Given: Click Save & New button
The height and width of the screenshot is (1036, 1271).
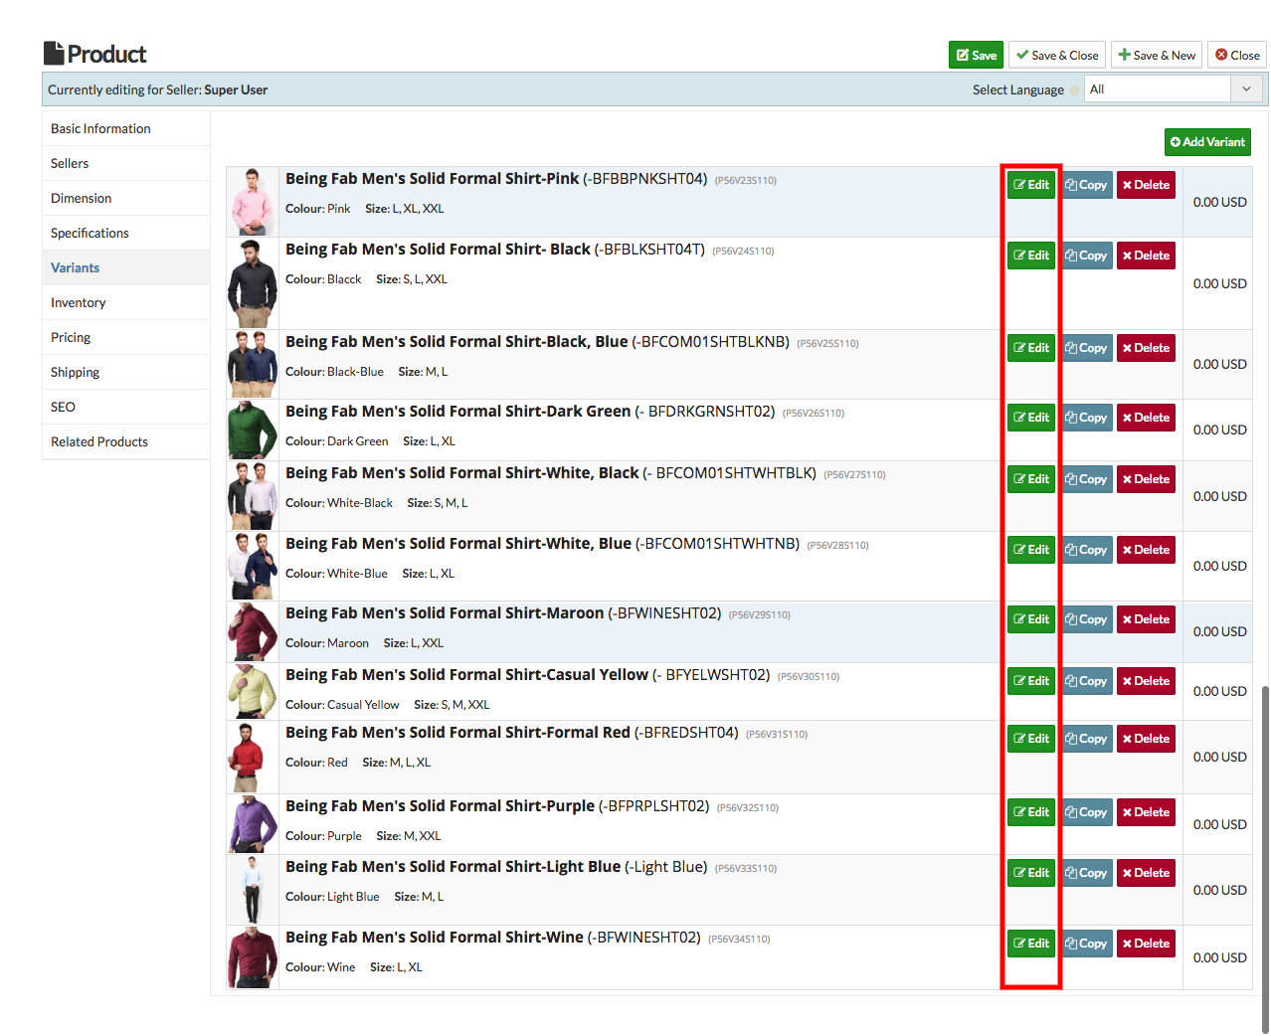Looking at the screenshot, I should click(x=1157, y=55).
